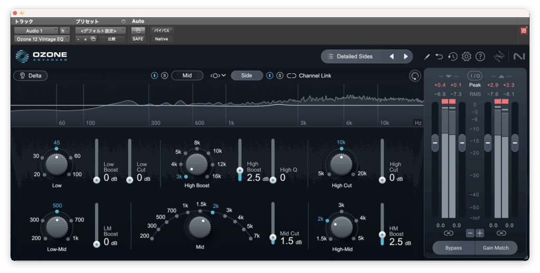The width and height of the screenshot is (540, 273).
Task: Click the undo arrow icon
Action: [439, 56]
